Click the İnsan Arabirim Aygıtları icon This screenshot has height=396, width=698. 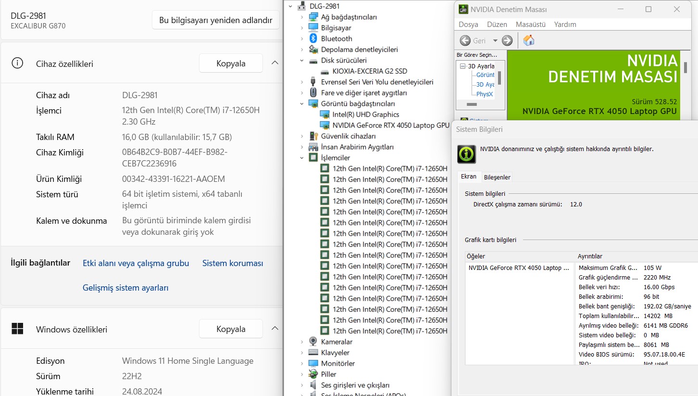(313, 147)
